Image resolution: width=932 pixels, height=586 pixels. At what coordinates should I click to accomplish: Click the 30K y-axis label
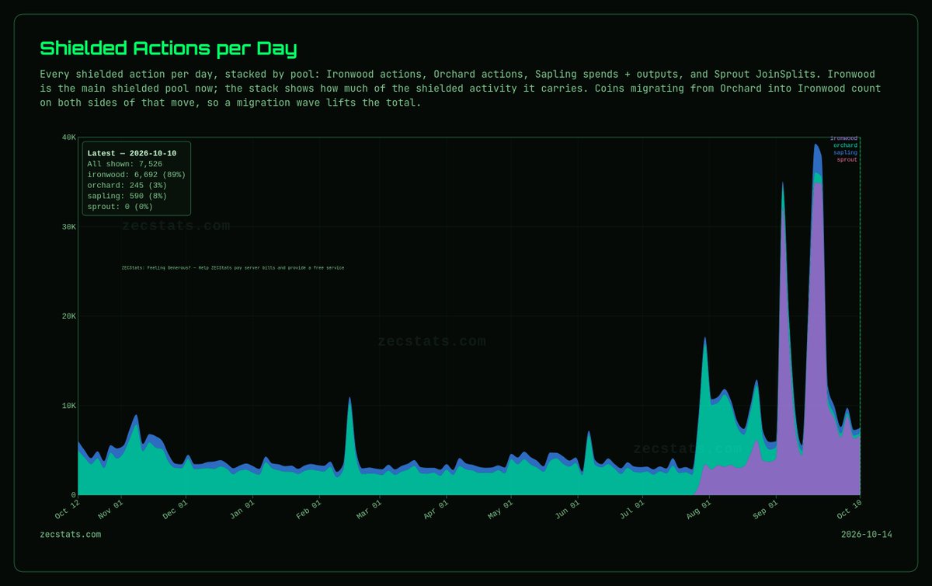click(69, 227)
